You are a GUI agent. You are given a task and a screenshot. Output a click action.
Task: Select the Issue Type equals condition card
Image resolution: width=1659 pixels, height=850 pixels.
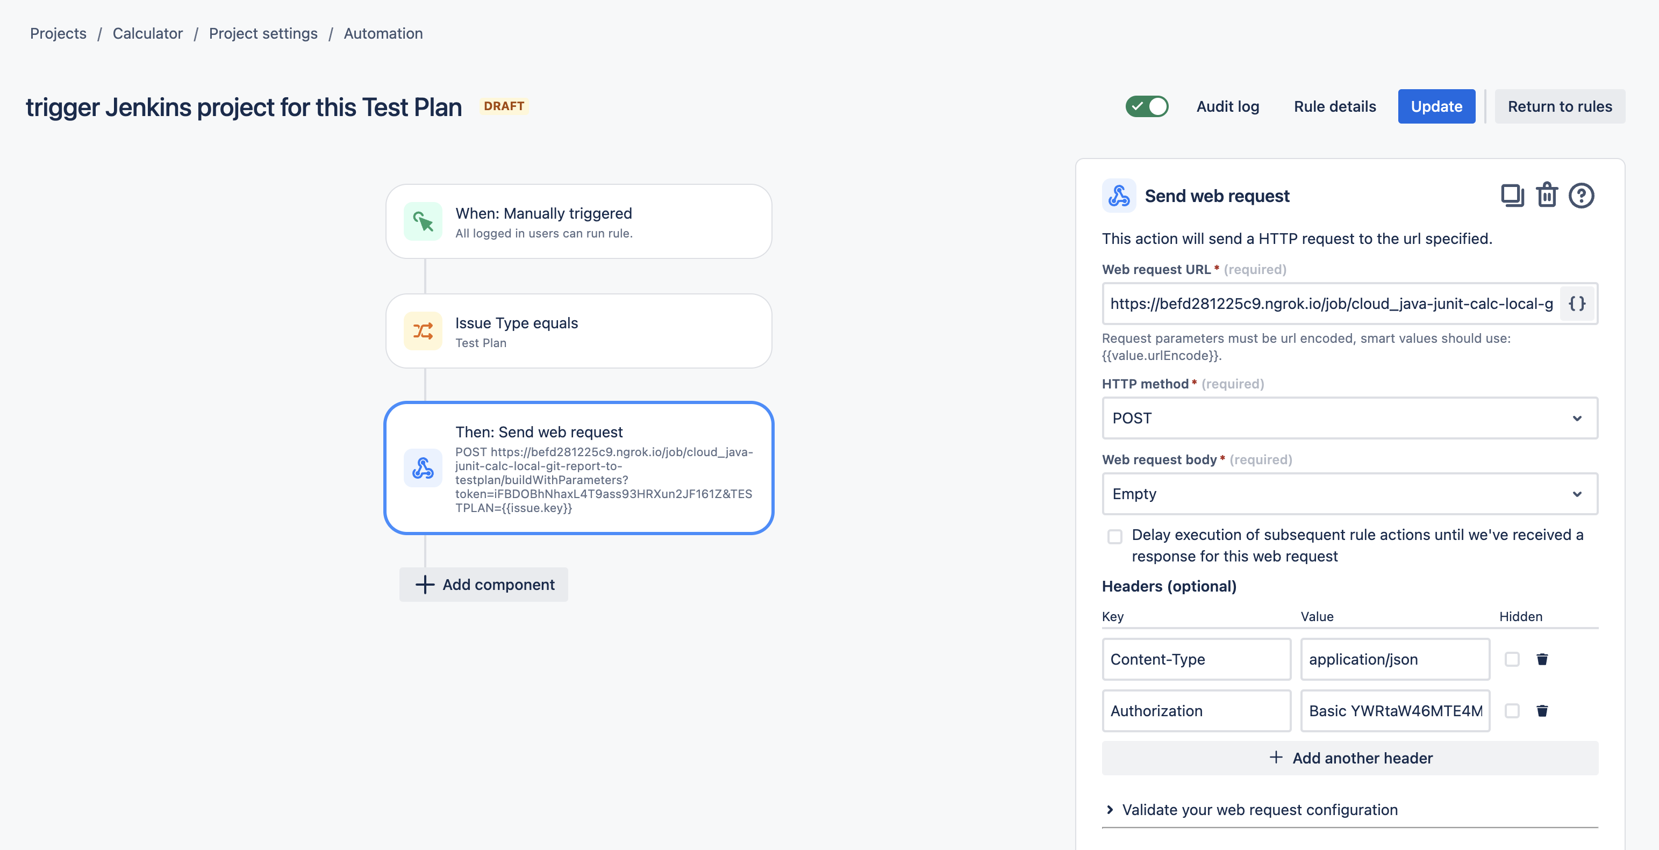pyautogui.click(x=578, y=331)
